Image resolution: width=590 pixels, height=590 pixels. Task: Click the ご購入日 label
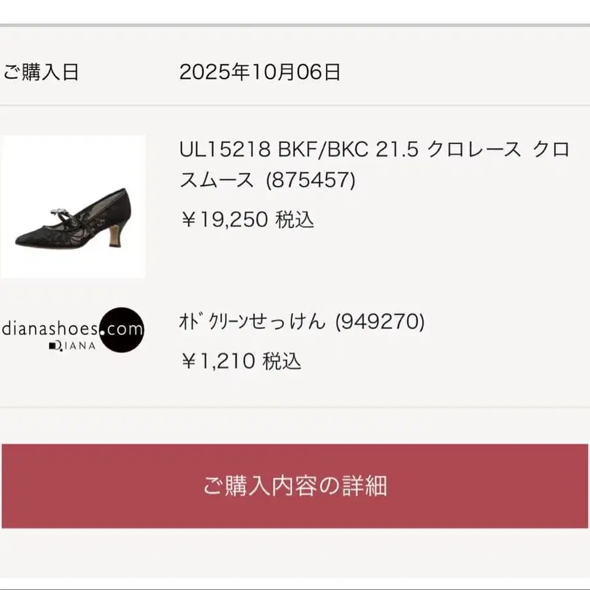41,72
